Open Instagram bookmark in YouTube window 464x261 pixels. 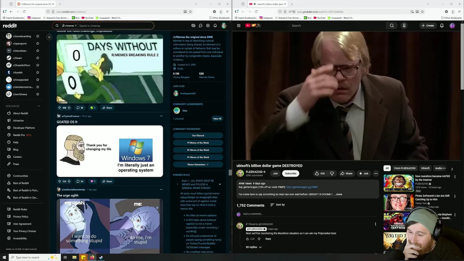click(266, 18)
